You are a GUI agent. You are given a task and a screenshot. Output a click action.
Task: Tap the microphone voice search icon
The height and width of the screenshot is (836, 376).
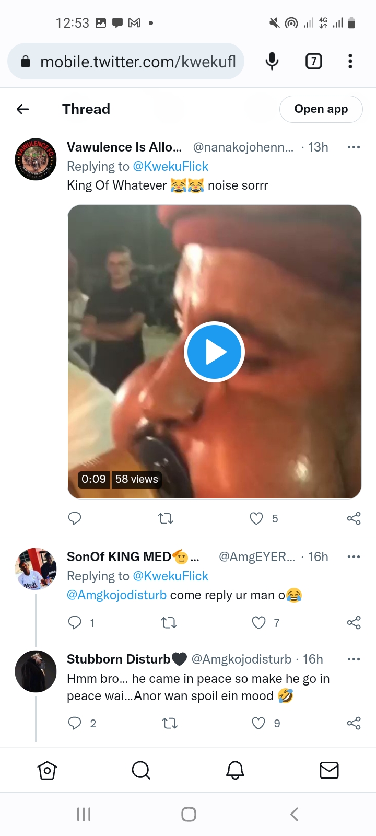point(272,62)
